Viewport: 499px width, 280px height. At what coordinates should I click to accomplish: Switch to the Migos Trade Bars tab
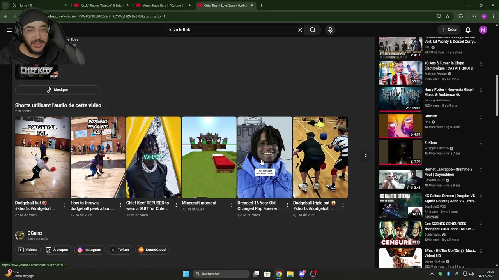click(164, 5)
